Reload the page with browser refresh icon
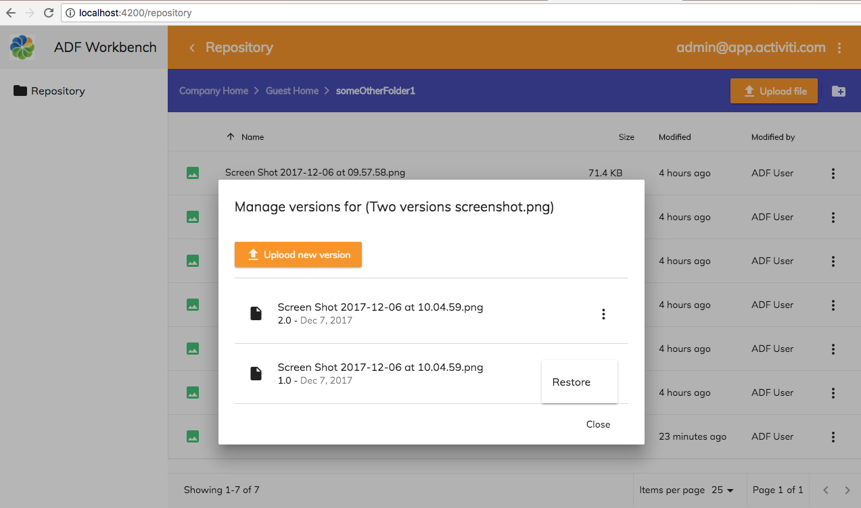Image resolution: width=861 pixels, height=508 pixels. click(x=49, y=13)
